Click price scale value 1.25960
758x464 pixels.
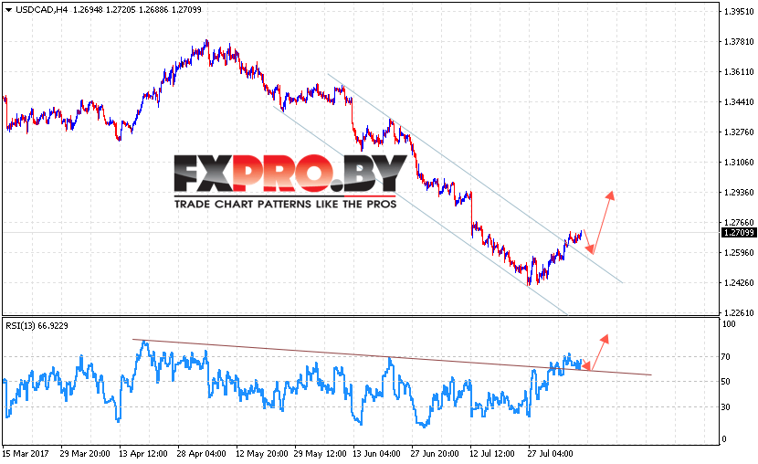[x=739, y=252]
